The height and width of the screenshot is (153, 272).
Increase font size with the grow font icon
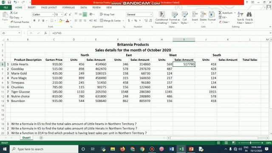(65, 14)
